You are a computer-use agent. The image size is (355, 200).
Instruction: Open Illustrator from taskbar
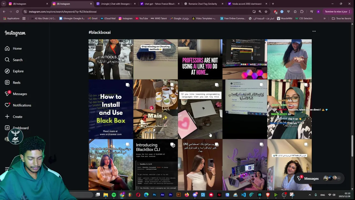pyautogui.click(x=179, y=195)
